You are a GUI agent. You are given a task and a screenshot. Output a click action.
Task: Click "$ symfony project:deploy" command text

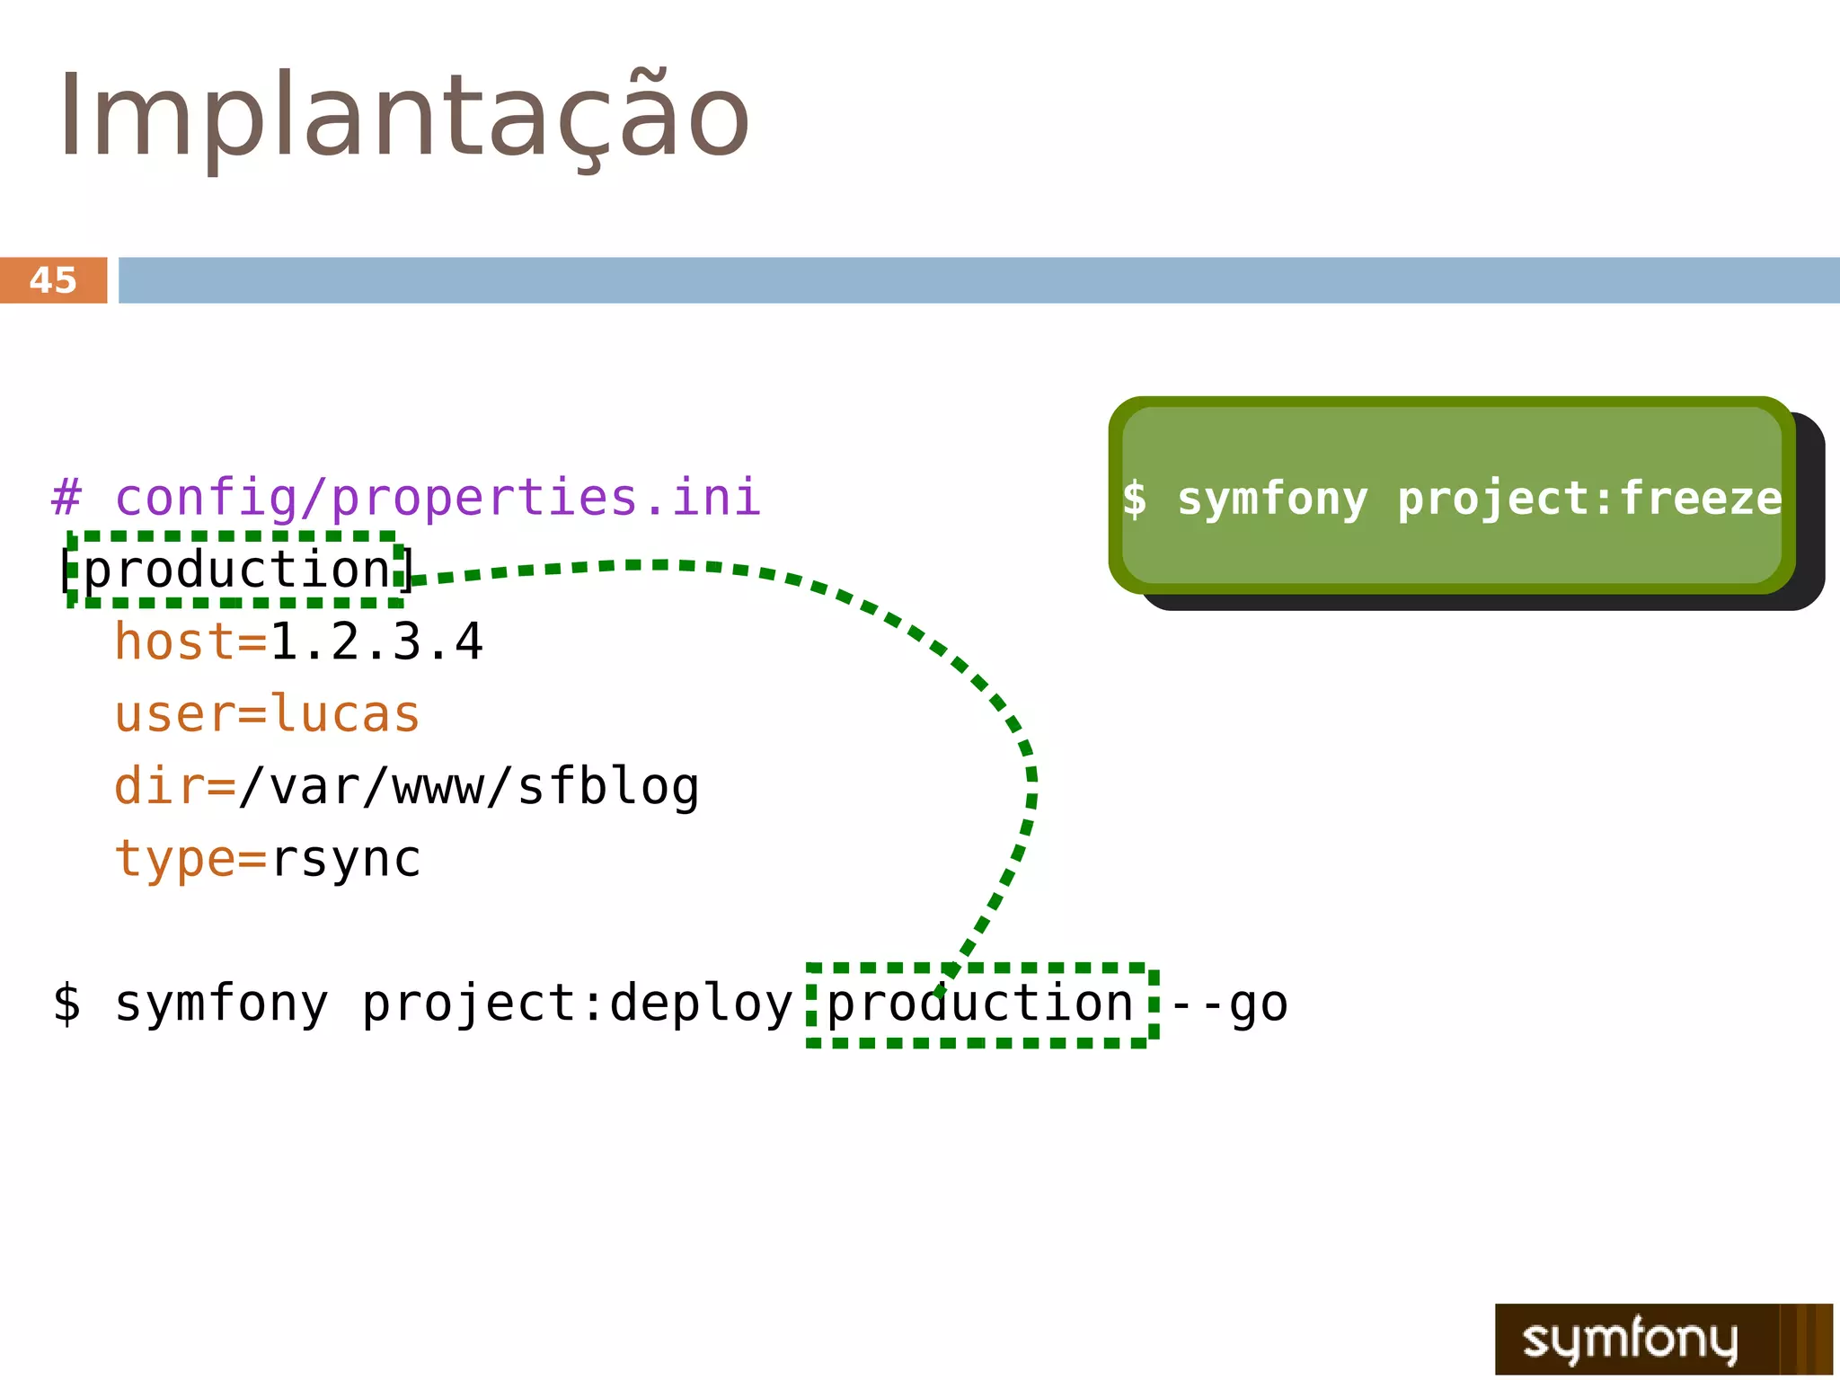coord(423,1004)
